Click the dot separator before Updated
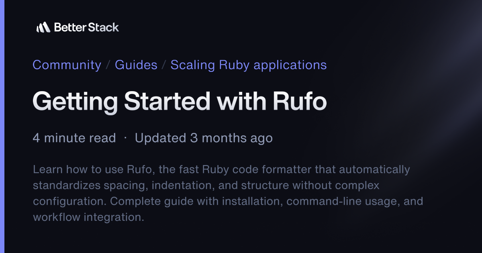 125,138
